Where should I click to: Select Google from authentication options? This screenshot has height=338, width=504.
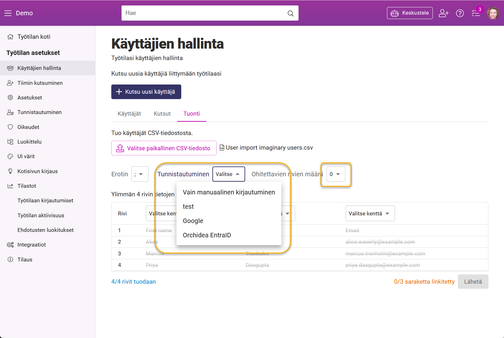pos(193,221)
